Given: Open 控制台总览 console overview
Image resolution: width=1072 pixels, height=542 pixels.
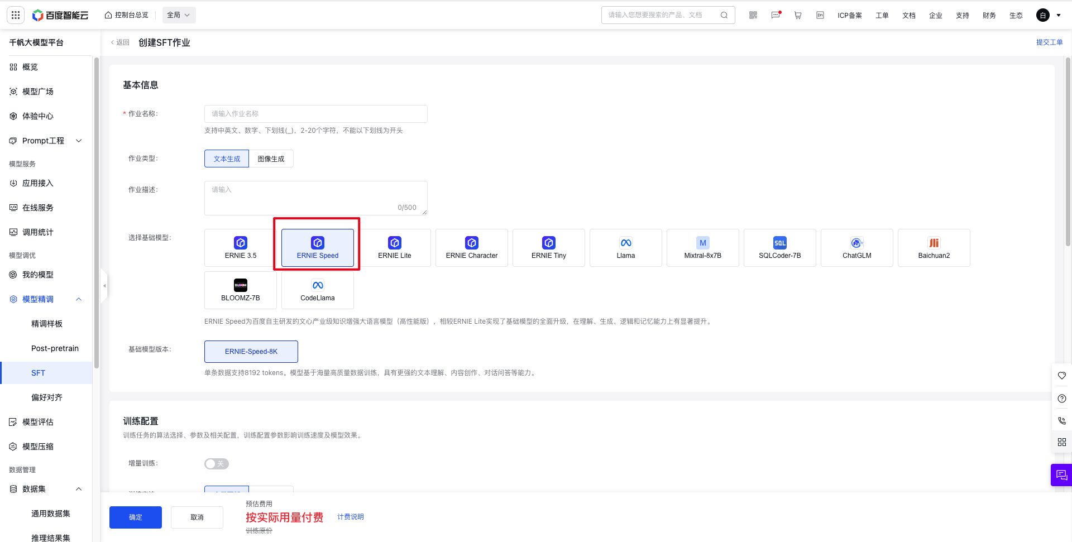Looking at the screenshot, I should coord(127,15).
